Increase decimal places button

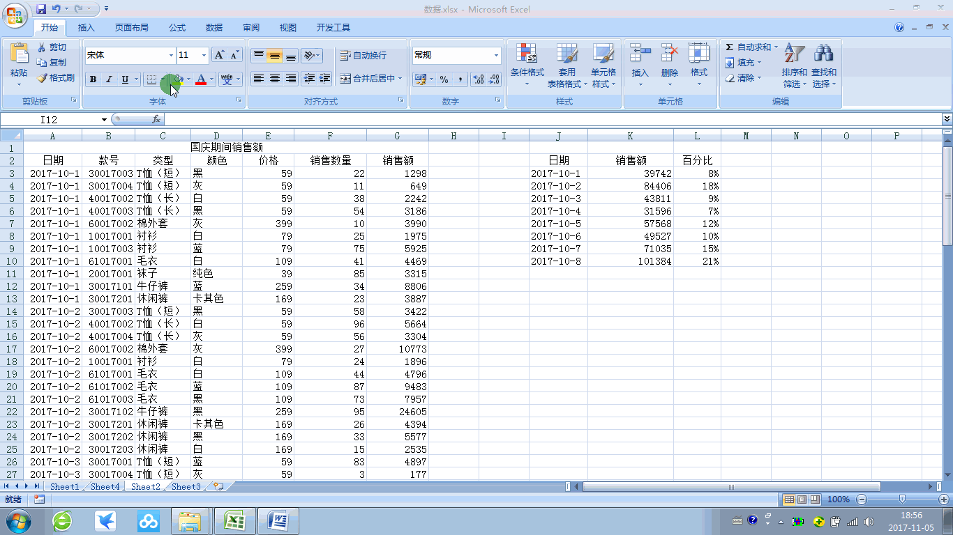(x=479, y=79)
